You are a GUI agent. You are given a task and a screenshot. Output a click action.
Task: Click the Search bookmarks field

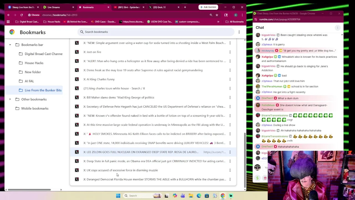(156, 32)
